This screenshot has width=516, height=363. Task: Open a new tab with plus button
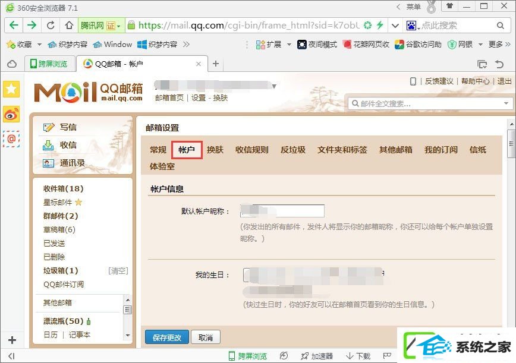pos(216,64)
